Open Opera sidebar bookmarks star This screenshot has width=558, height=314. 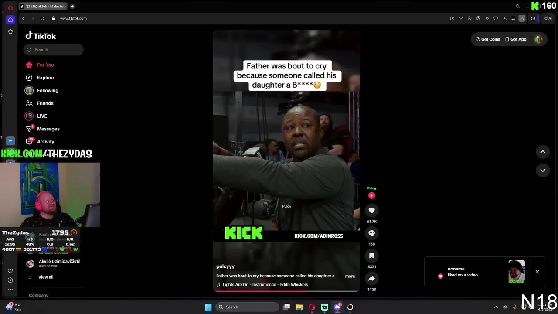click(x=10, y=31)
